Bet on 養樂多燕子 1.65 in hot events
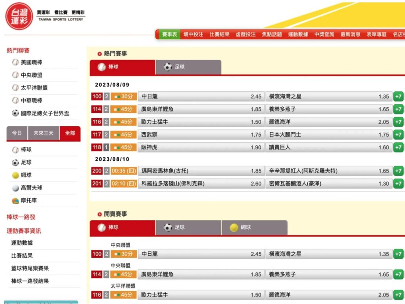Viewport: 405px width, 304px height. [329, 109]
